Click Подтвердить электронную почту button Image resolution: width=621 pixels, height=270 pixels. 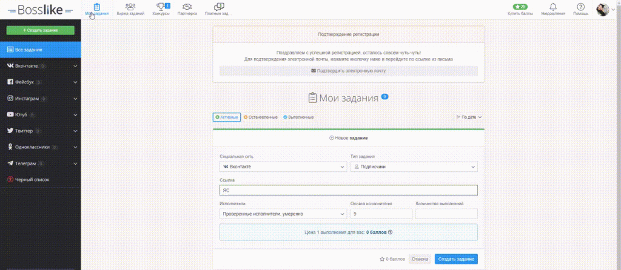[349, 71]
